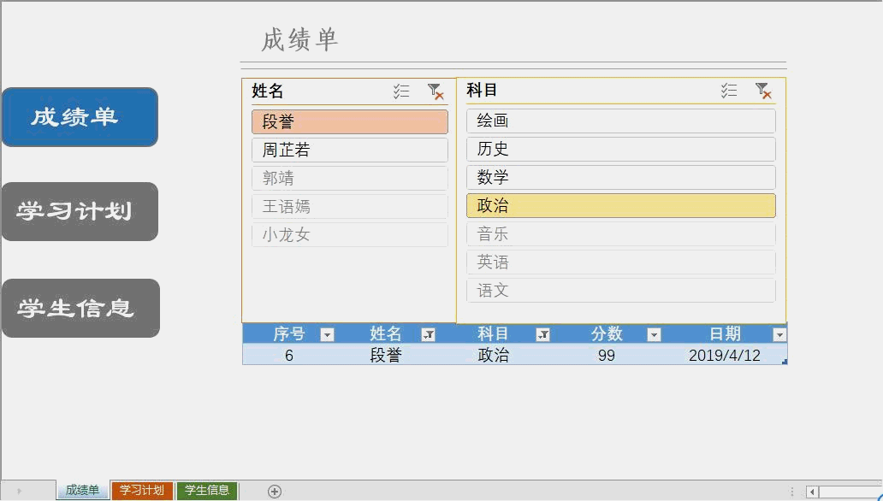Select 语文 in 科目 slicer
This screenshot has height=501, width=883.
[620, 291]
